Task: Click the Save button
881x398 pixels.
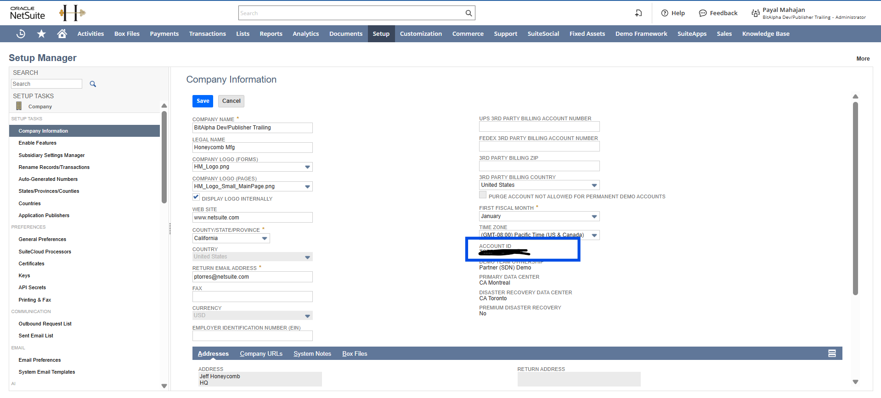Action: click(x=203, y=101)
